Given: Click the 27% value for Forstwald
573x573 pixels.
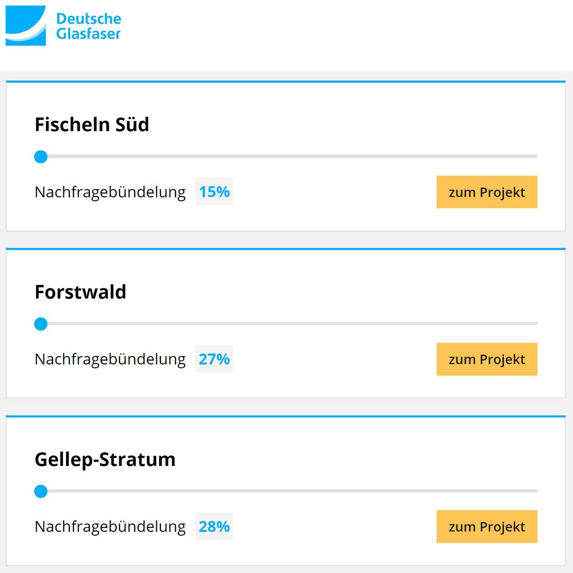Looking at the screenshot, I should point(215,359).
